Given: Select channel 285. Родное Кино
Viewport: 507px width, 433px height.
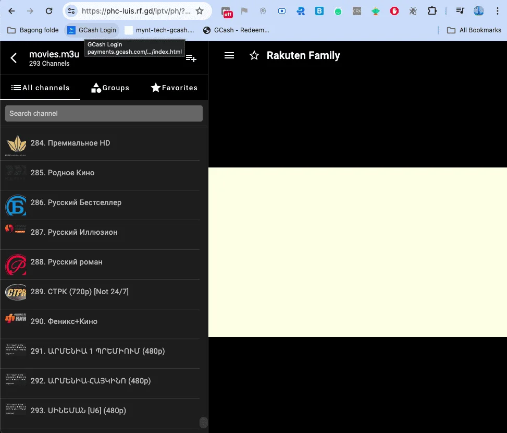Looking at the screenshot, I should [x=100, y=175].
